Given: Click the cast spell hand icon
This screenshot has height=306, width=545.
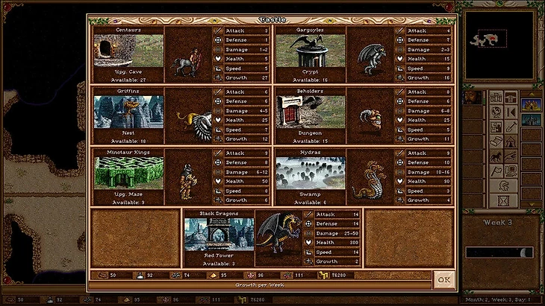Looking at the screenshot, I should click(x=511, y=156).
